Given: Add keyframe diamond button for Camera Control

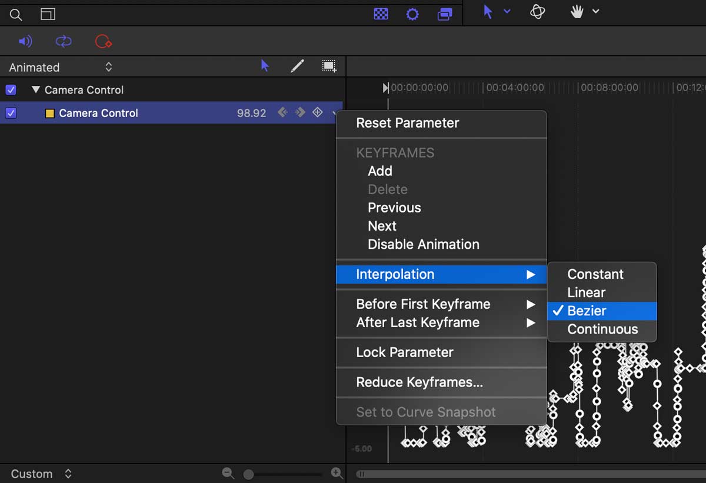Looking at the screenshot, I should click(x=318, y=112).
